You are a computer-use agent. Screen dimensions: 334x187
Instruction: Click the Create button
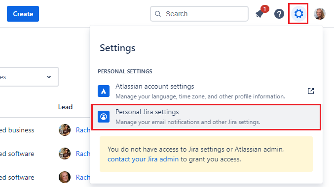point(23,14)
